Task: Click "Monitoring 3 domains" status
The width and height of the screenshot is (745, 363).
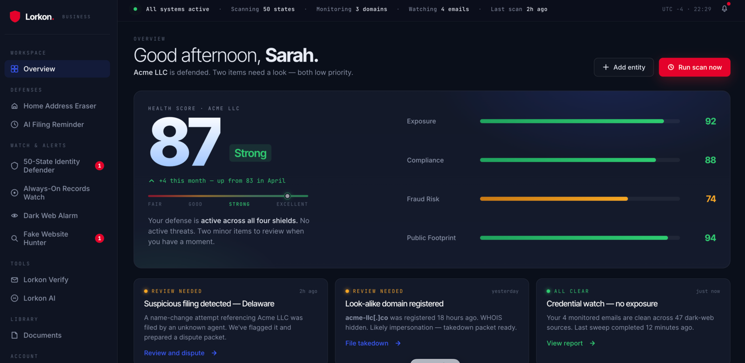Action: (352, 9)
